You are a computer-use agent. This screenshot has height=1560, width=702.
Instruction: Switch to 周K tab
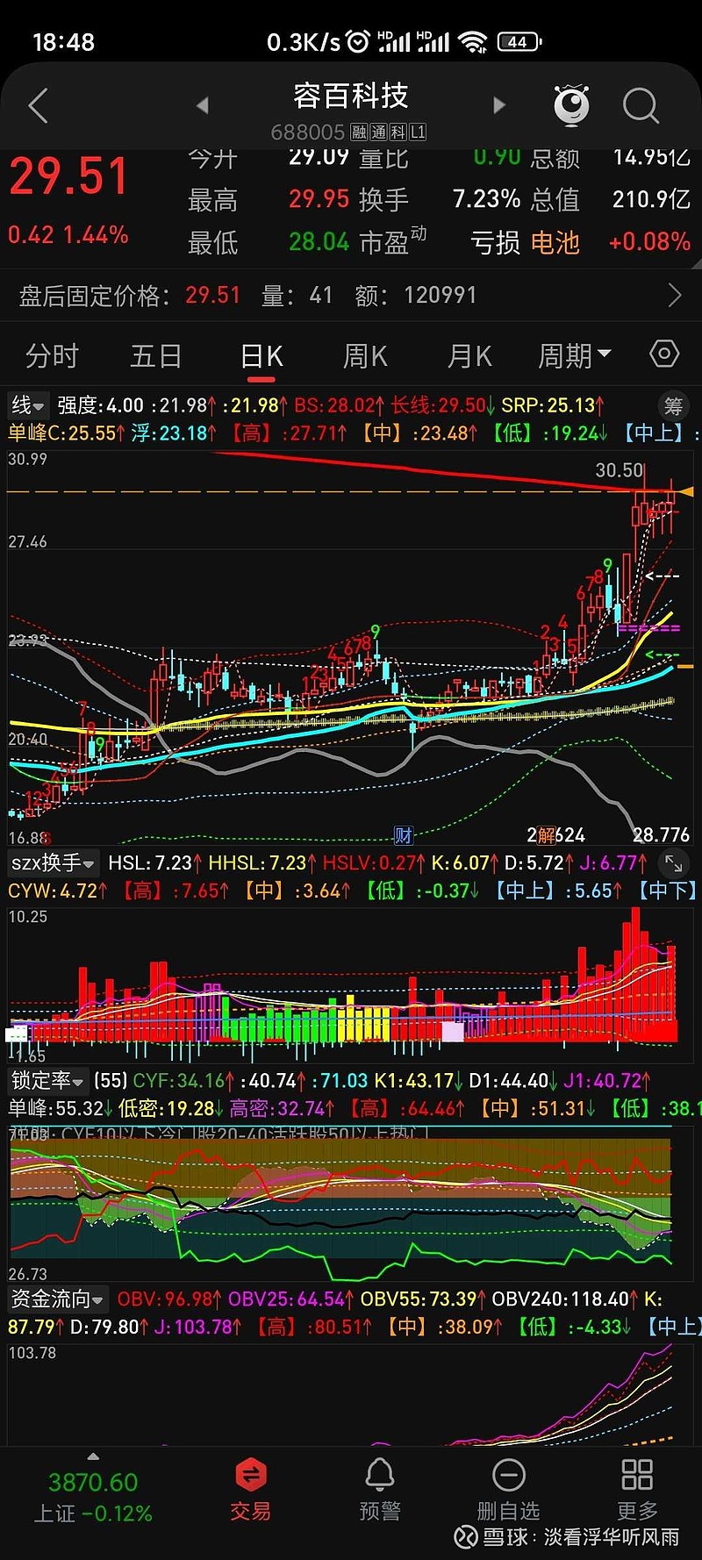365,355
